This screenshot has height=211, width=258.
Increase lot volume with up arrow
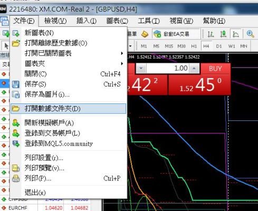click(x=194, y=68)
